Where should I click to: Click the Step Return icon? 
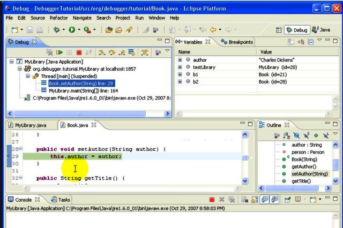(x=122, y=52)
